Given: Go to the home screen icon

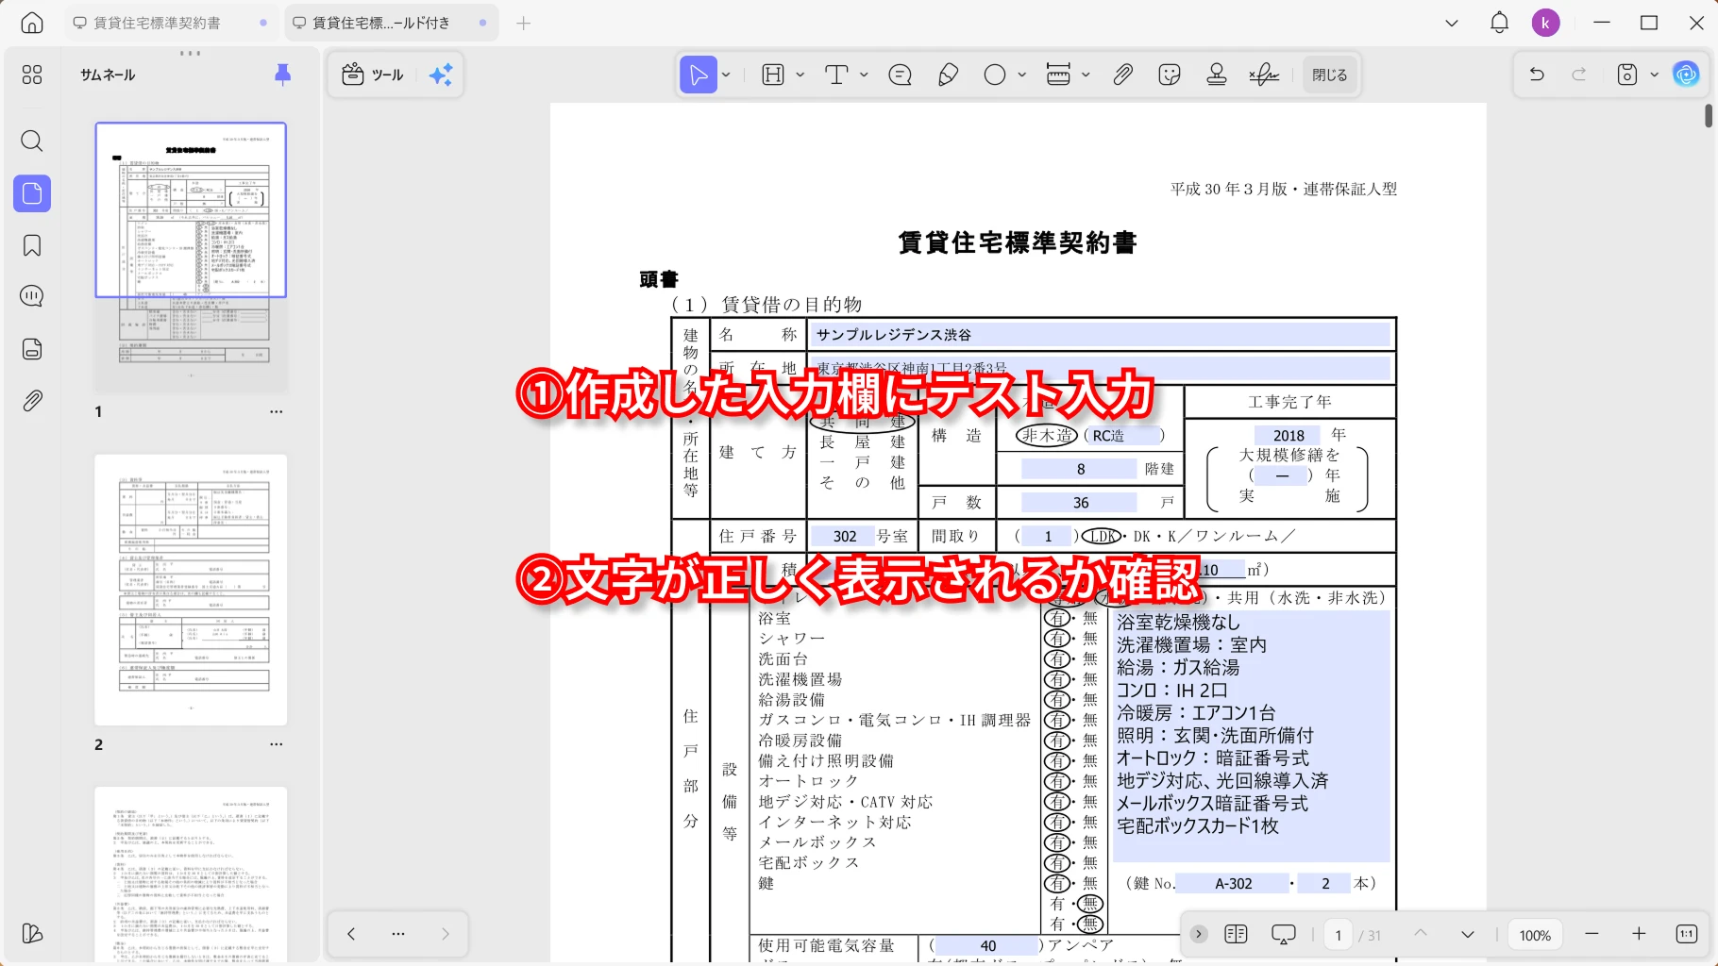Looking at the screenshot, I should pos(32,23).
